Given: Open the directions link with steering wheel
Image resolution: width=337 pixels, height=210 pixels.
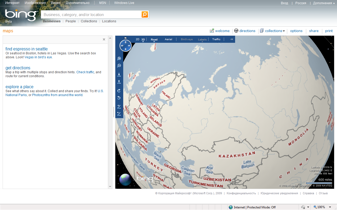Looking at the screenshot, I should click(245, 31).
